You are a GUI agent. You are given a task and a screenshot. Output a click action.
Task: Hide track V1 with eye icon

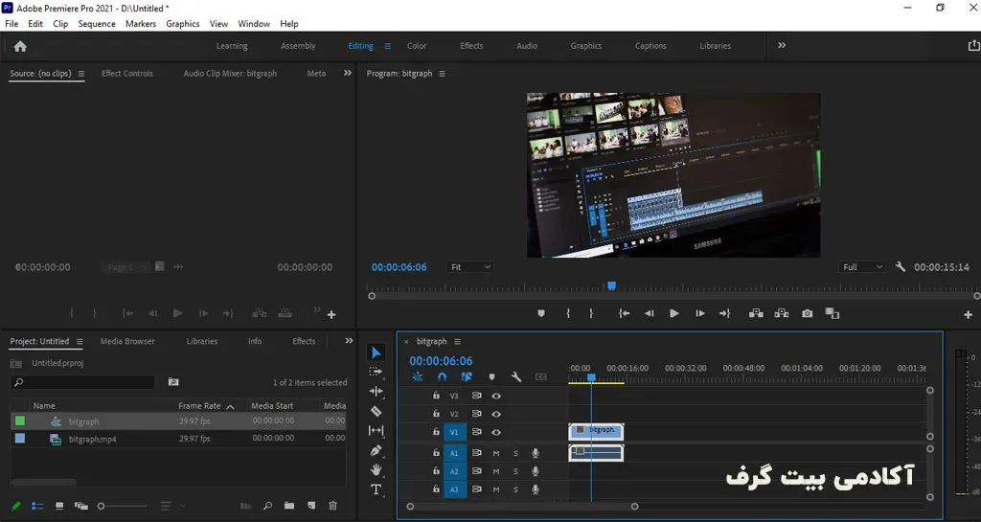496,432
